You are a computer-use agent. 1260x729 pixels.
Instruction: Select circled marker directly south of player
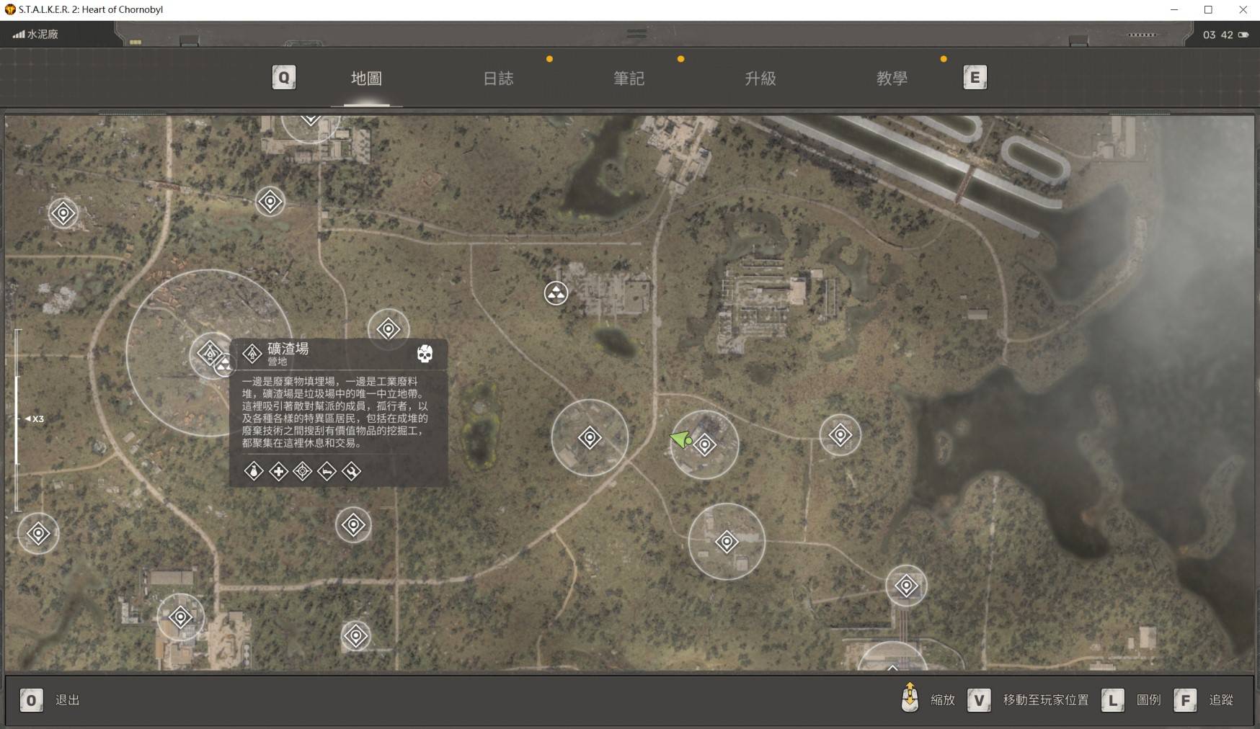click(x=727, y=542)
